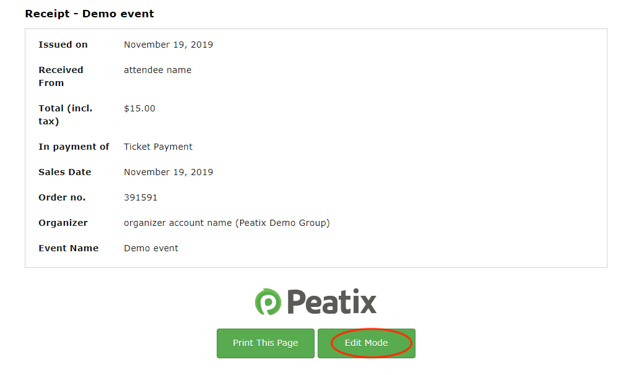Screen dimensions: 644x375
Task: Click the Total (incl. tax) label
Action: click(65, 114)
